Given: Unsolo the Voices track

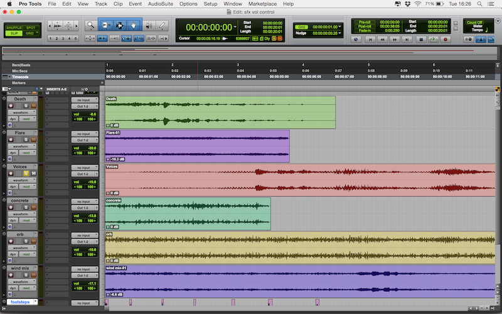Looking at the screenshot, I should click(26, 173).
